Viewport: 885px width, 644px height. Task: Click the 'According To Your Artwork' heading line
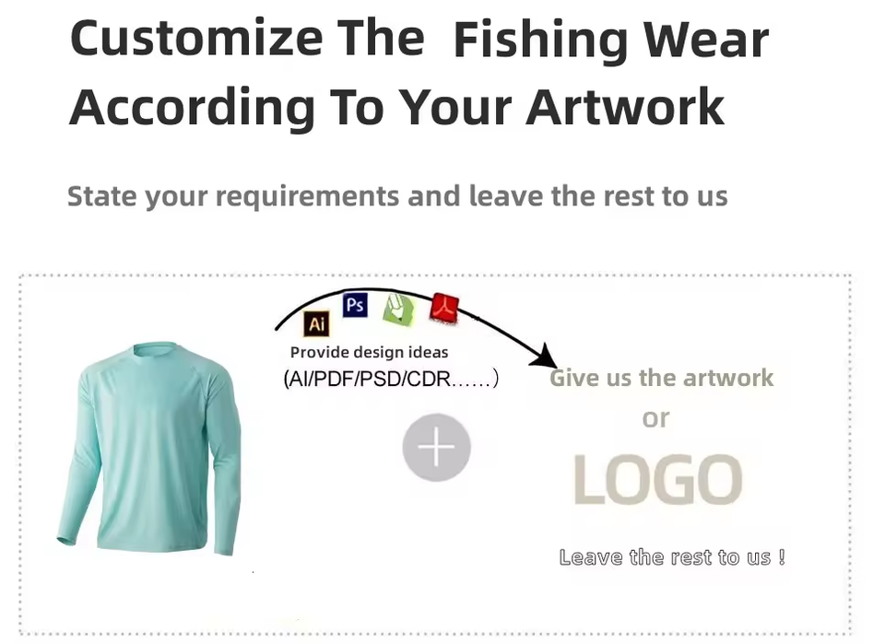pyautogui.click(x=396, y=107)
